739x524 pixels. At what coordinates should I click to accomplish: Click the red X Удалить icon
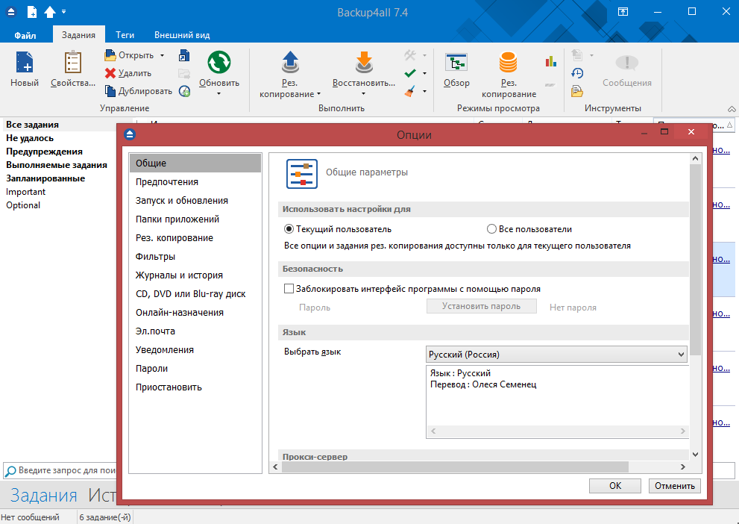pyautogui.click(x=110, y=73)
